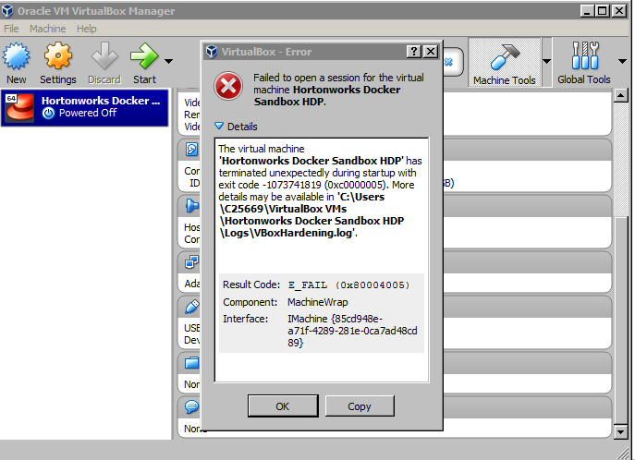Start the VM with green arrow
This screenshot has height=460, width=635.
(x=144, y=55)
